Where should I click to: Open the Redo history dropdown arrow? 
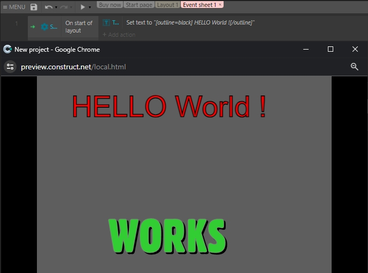pyautogui.click(x=71, y=7)
